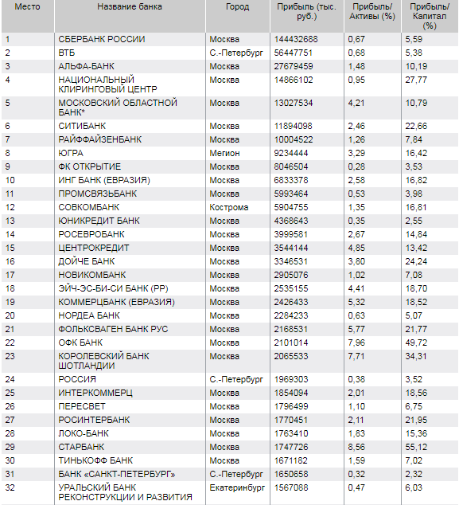Click the ОФК БАНК row name
The image size is (459, 505).
pos(80,343)
